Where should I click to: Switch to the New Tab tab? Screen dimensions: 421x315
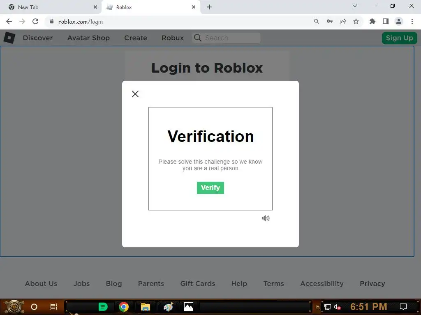point(51,7)
